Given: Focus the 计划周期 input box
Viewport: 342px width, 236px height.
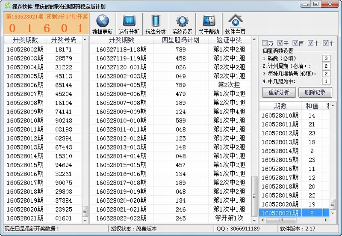Looking at the screenshot, I should click(326, 66).
